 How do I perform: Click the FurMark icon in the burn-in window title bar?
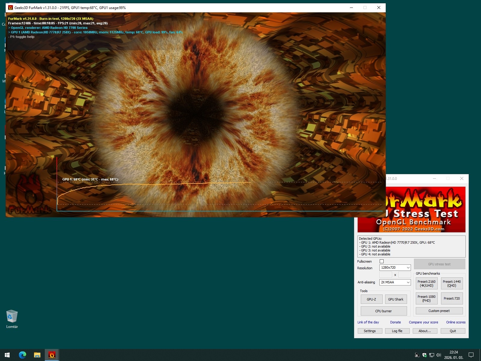pos(11,8)
